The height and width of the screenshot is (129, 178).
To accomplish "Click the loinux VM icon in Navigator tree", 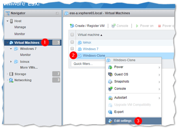I will pyautogui.click(x=16, y=62).
